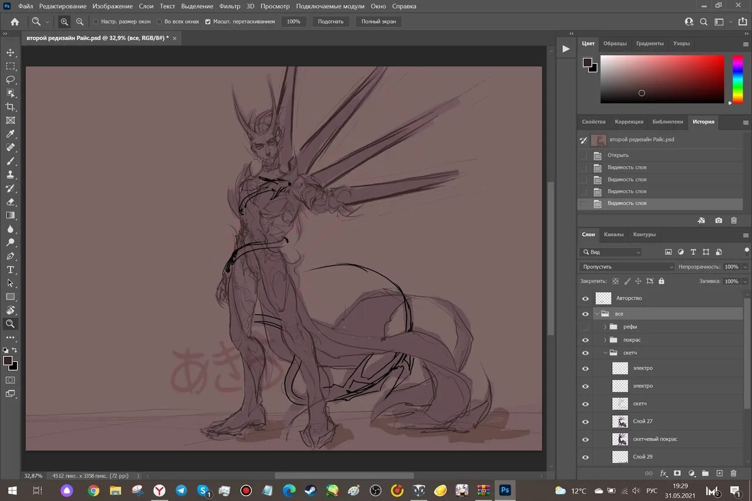Select the Crop tool
The height and width of the screenshot is (501, 752).
click(11, 107)
